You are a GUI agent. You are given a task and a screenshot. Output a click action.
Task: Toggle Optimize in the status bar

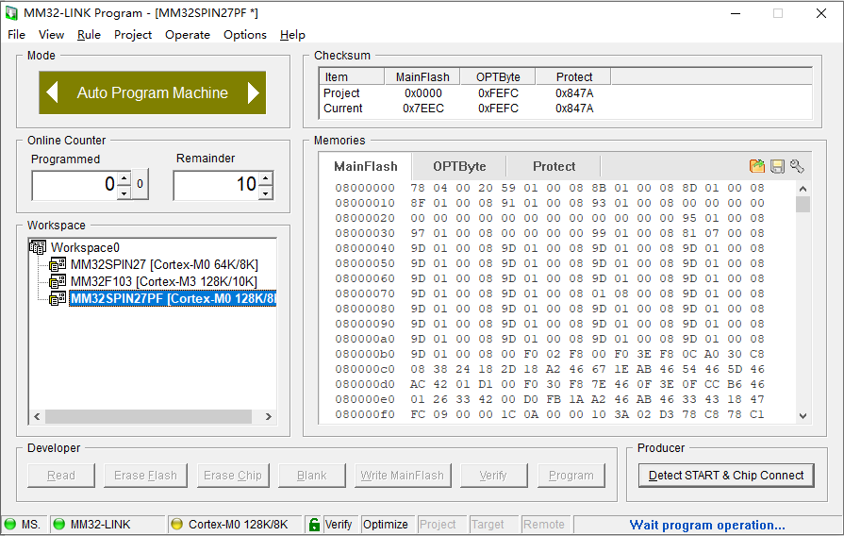click(x=386, y=524)
